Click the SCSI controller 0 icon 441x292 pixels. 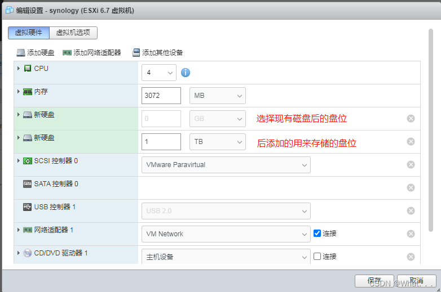coord(28,161)
